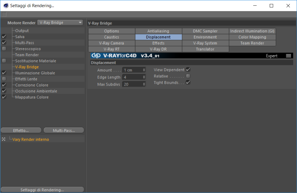Maximize the Settaggi di Rendering window
Image resolution: width=297 pixels, height=193 pixels.
coord(271,6)
